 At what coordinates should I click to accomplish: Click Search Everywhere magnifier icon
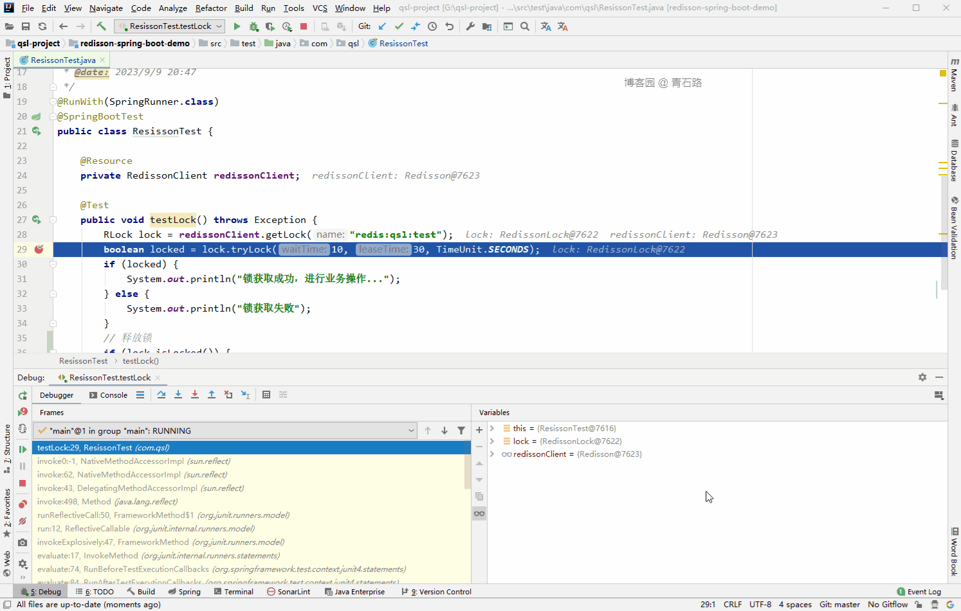point(525,26)
